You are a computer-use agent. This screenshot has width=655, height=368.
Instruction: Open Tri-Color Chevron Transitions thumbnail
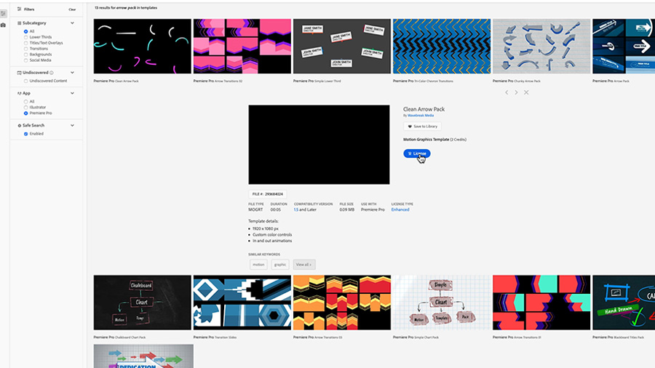pos(442,47)
